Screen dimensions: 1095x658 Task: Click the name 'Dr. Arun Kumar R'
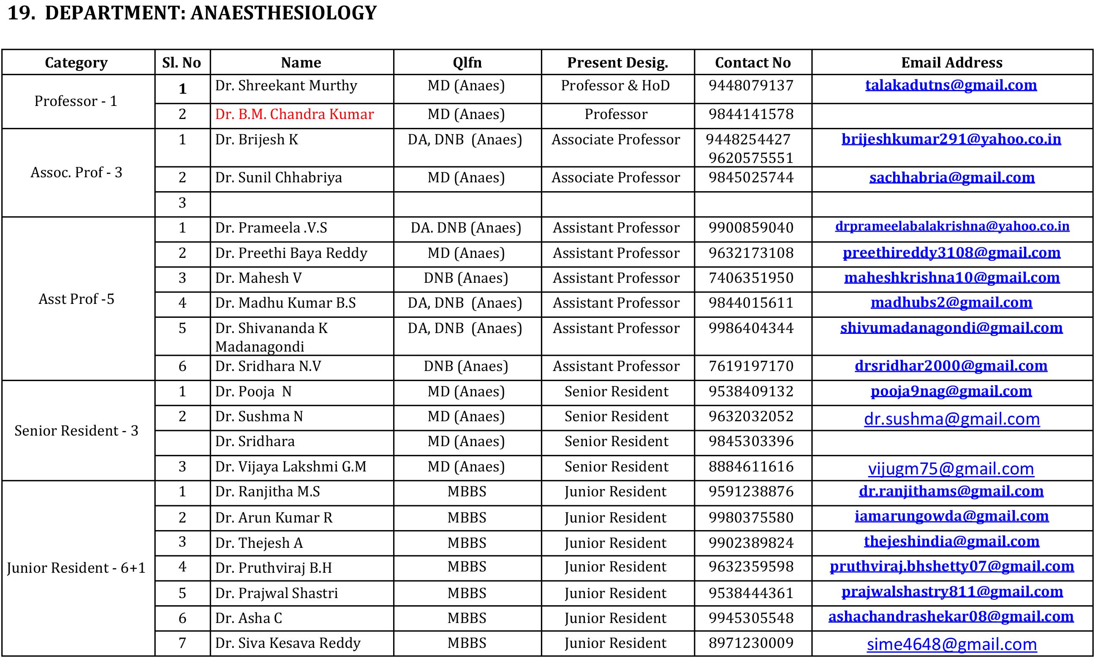point(274,518)
